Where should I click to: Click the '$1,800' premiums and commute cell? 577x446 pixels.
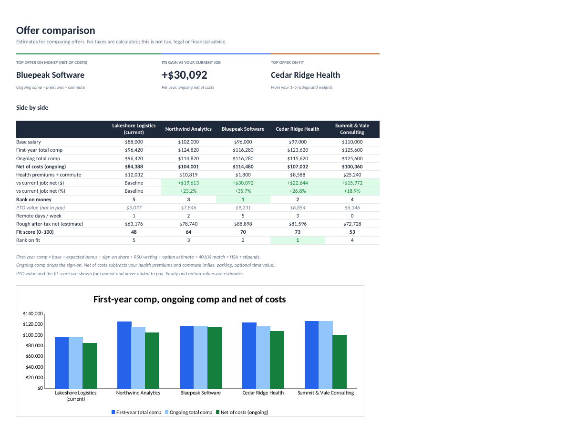click(243, 175)
